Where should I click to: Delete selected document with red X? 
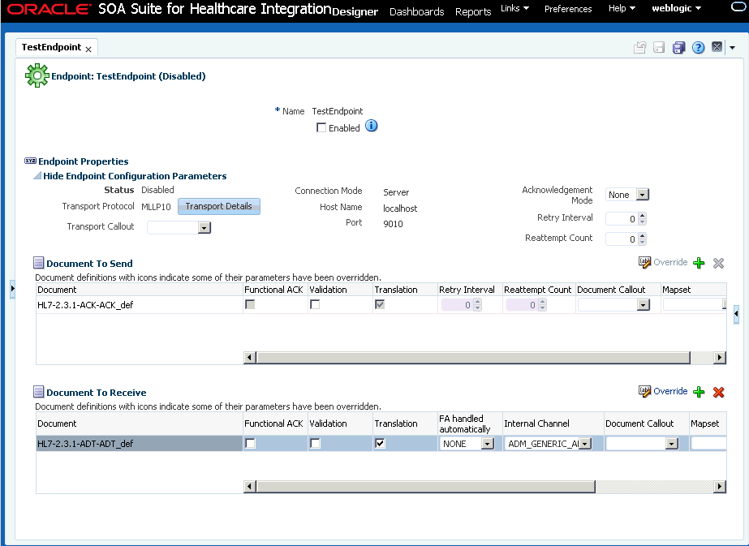point(718,392)
